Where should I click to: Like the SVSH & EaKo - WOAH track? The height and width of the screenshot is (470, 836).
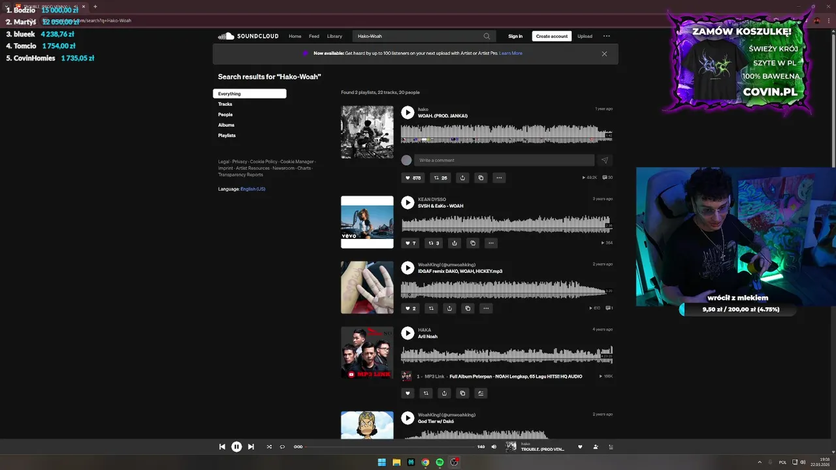(x=410, y=243)
